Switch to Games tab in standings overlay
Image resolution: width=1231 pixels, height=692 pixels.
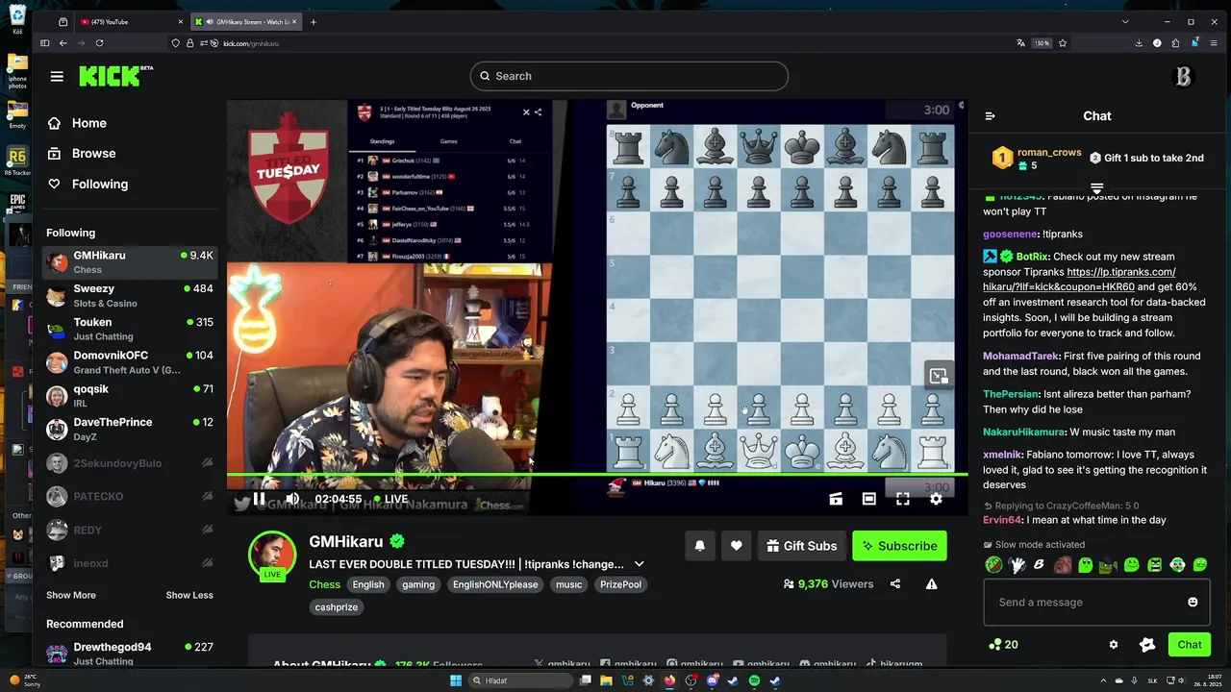click(448, 141)
